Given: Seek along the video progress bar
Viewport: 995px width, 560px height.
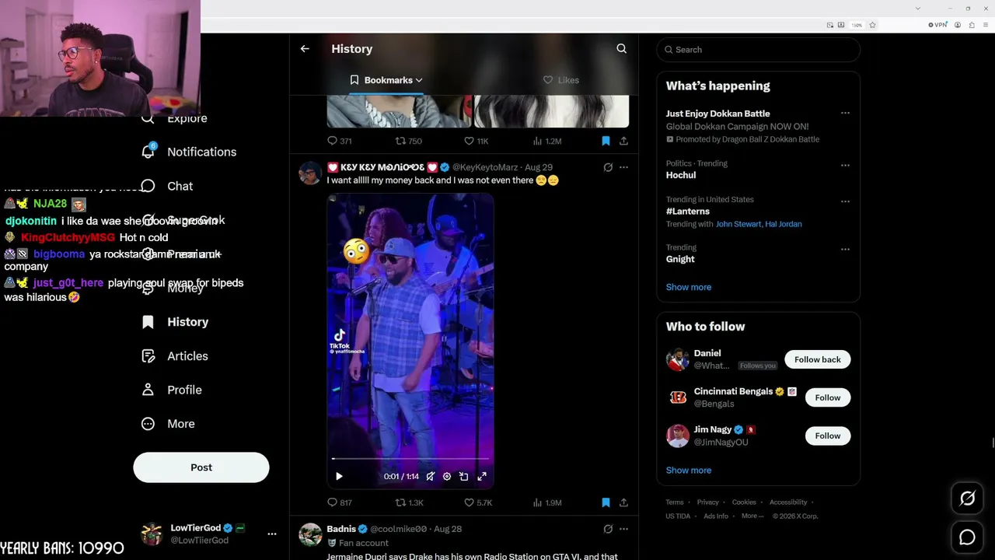Looking at the screenshot, I should pos(410,459).
